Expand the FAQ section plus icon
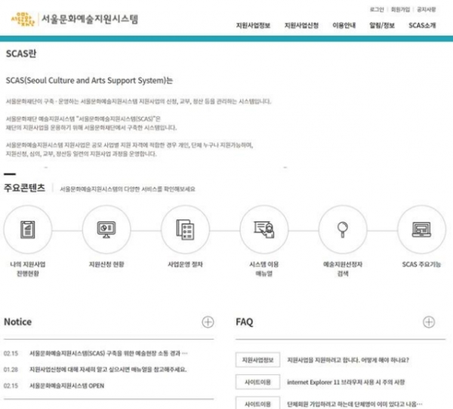 coord(429,322)
